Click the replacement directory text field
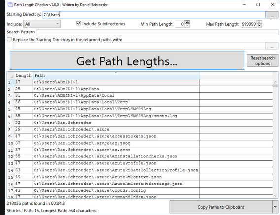 (x=139, y=46)
